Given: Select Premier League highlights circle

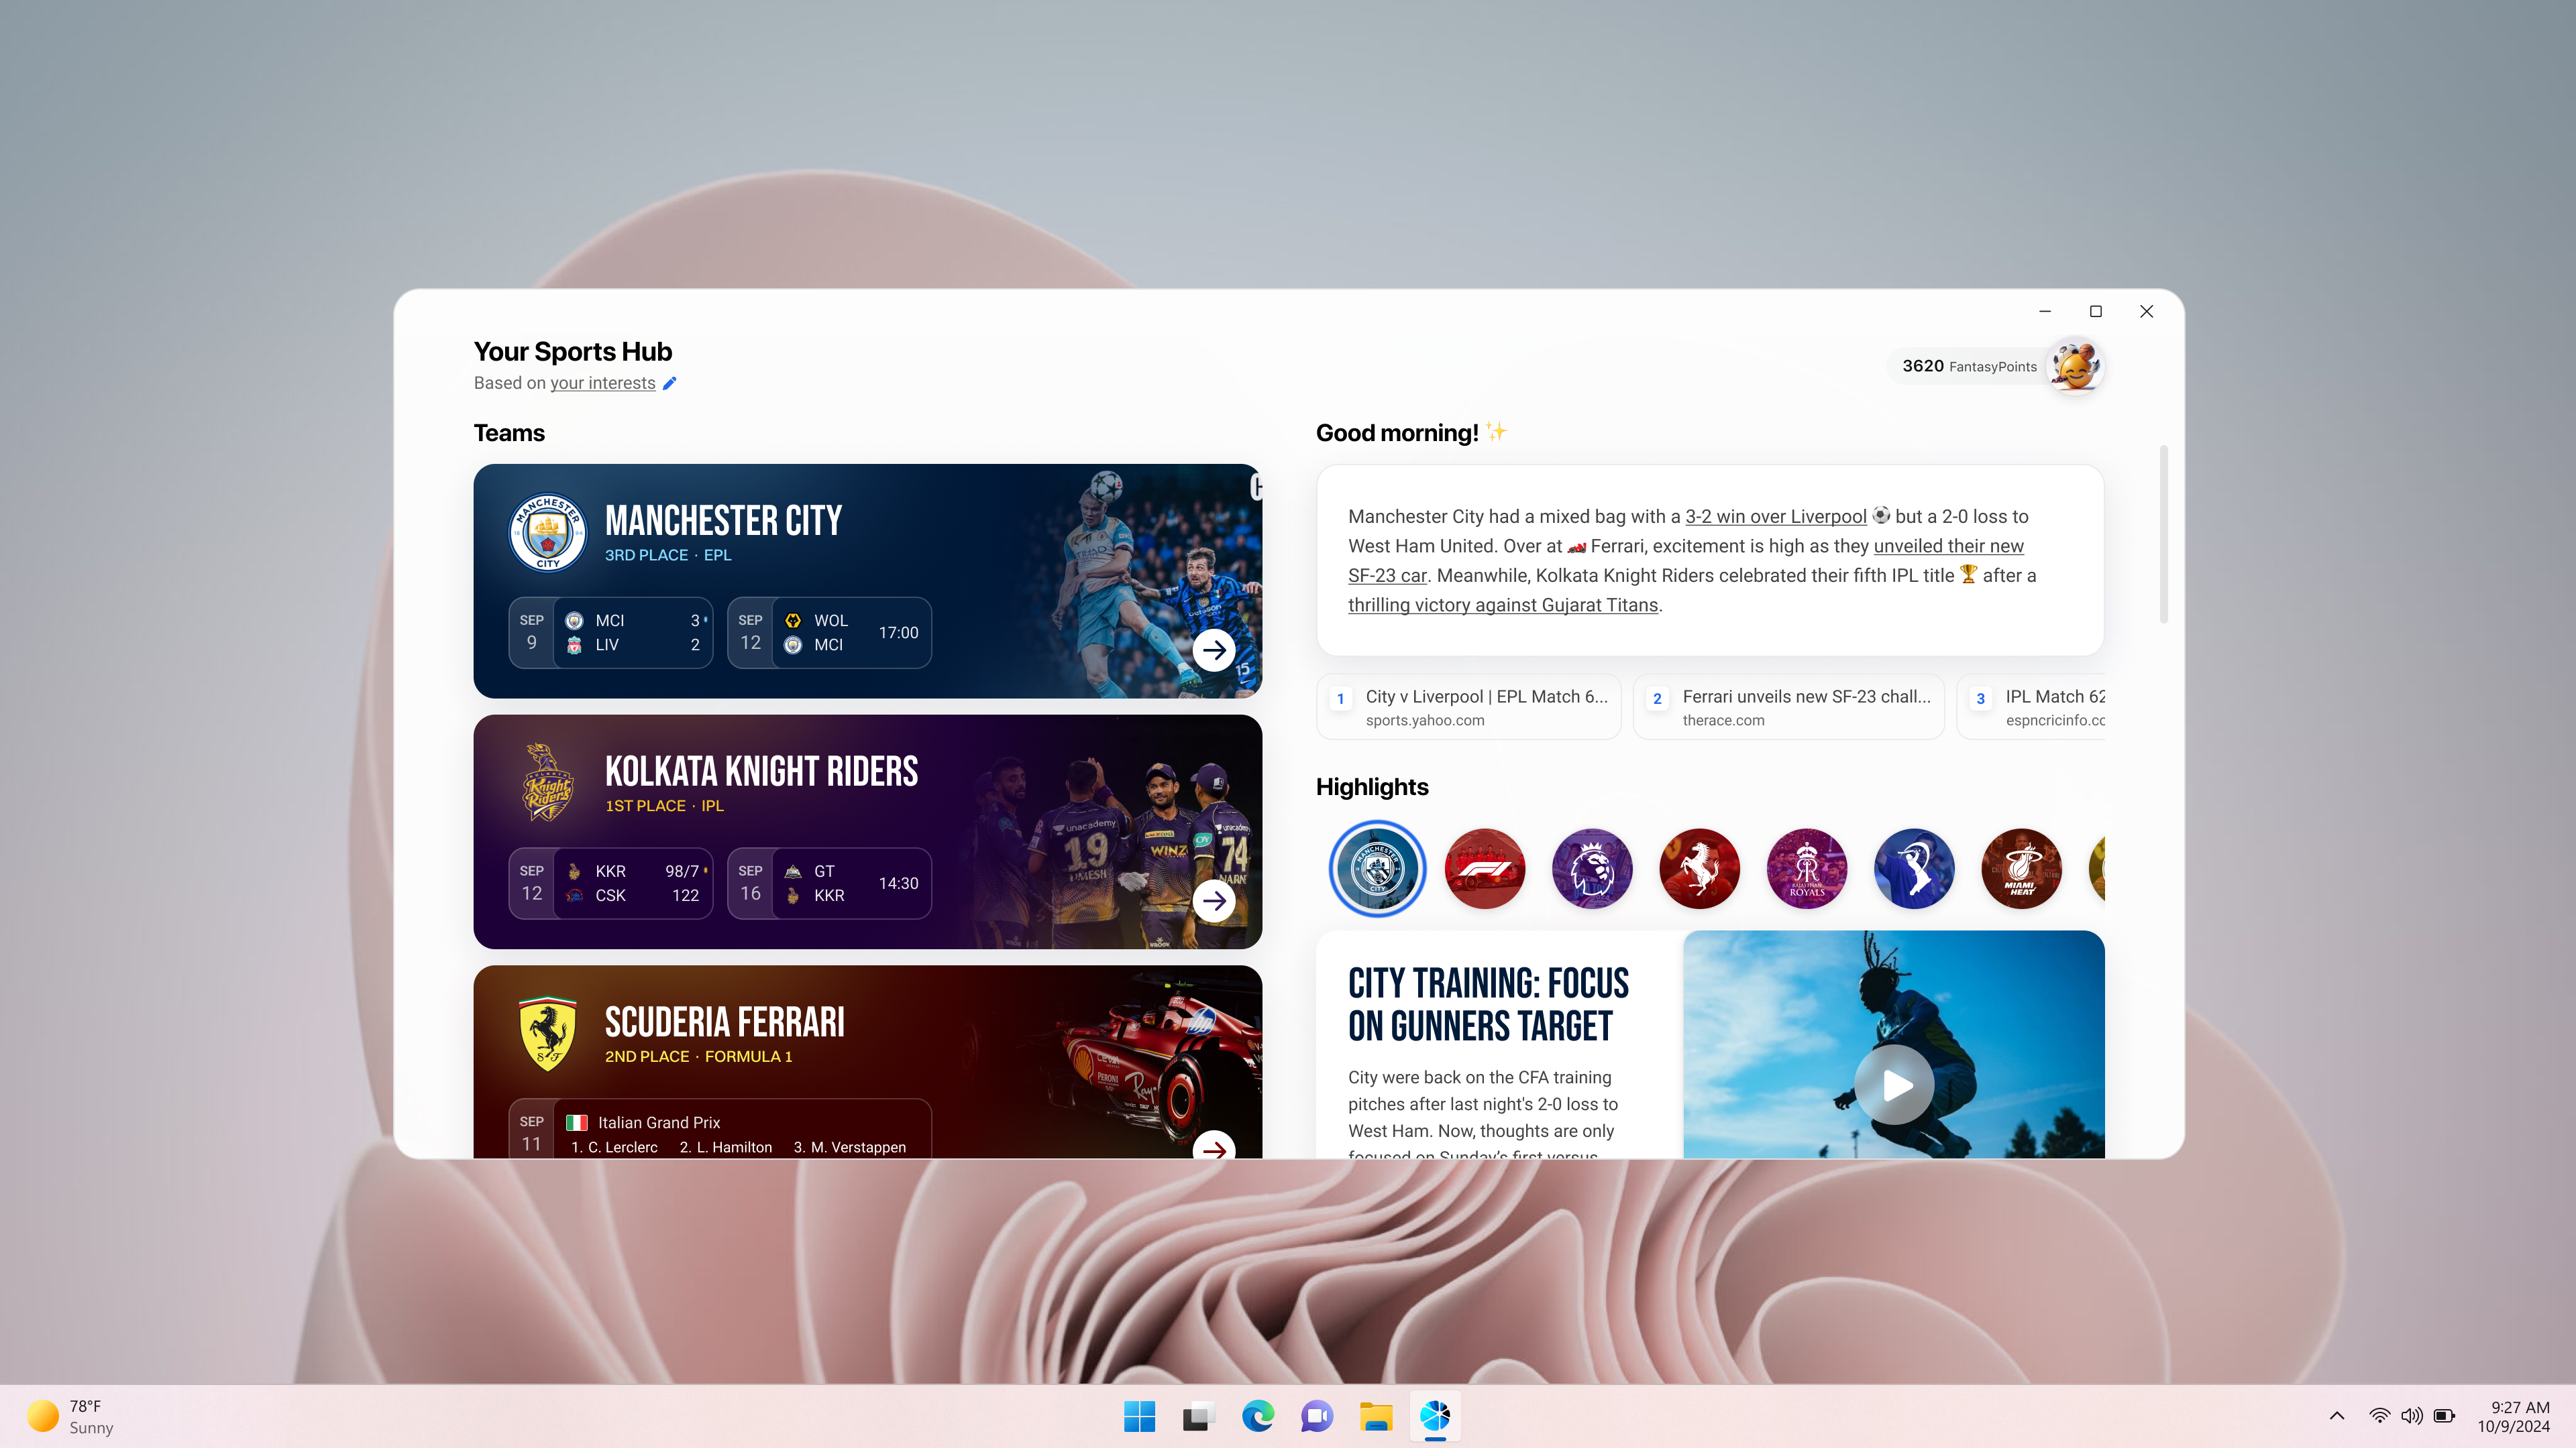Looking at the screenshot, I should click(x=1592, y=868).
